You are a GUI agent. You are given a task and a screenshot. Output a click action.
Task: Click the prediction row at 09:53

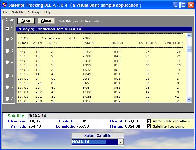tap(99, 56)
